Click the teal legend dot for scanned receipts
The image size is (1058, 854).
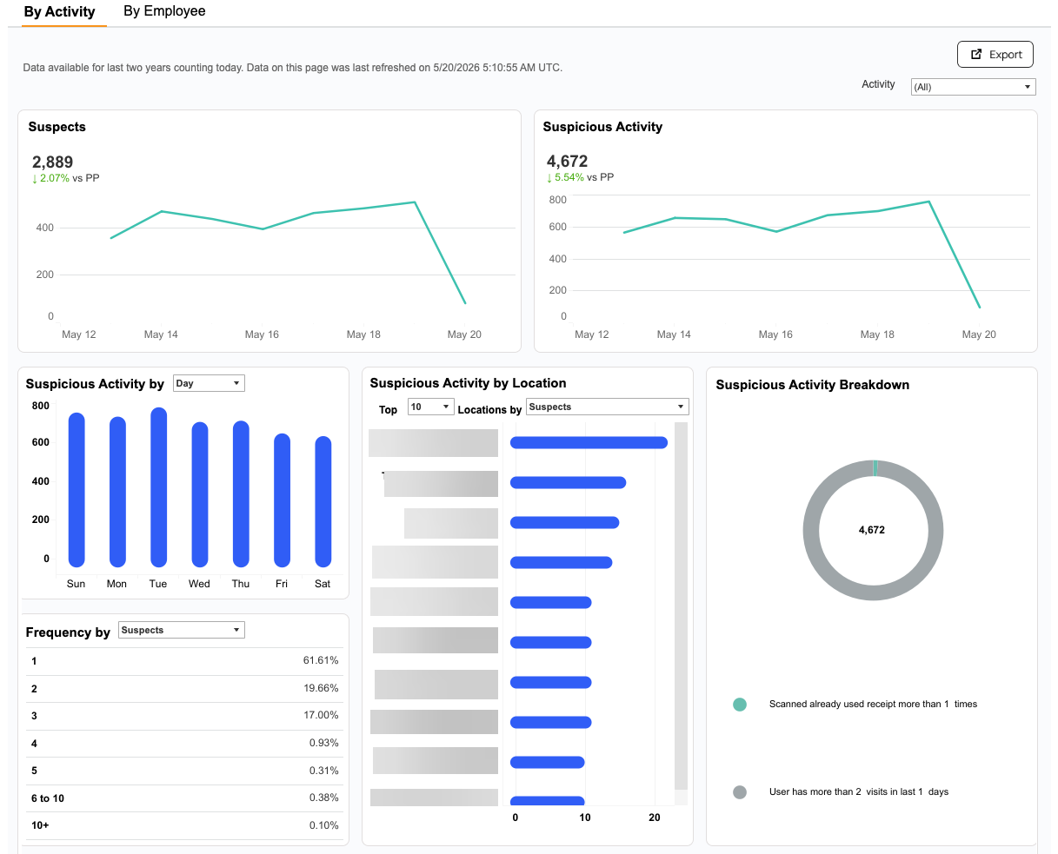pos(740,705)
